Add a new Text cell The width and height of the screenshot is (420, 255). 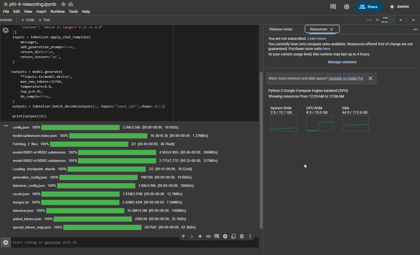44,20
